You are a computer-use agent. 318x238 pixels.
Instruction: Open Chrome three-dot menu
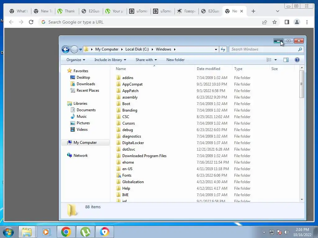[x=307, y=22]
